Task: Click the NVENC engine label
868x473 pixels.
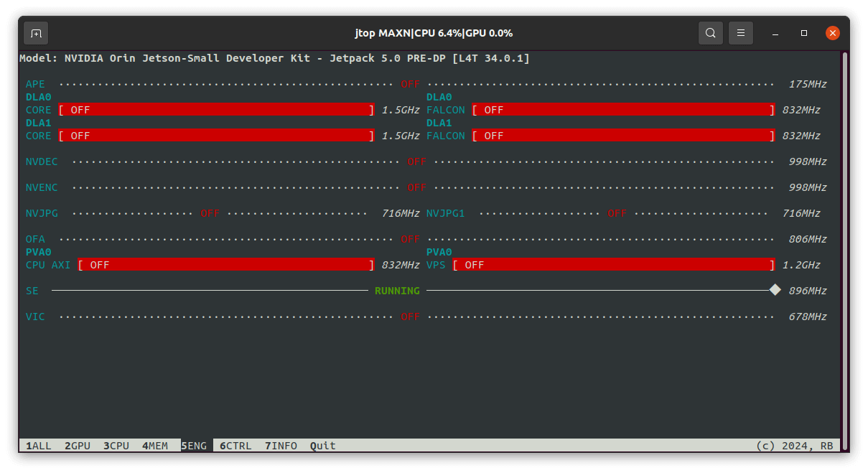Action: (x=42, y=187)
